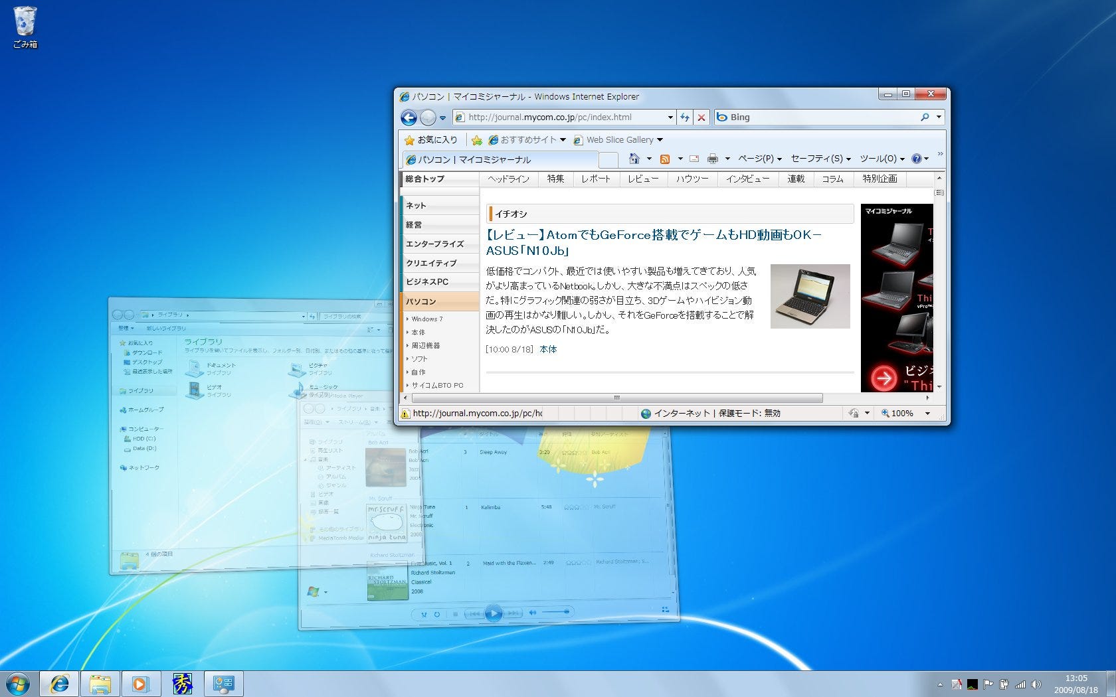Click the red arrow button in ad banner

click(x=883, y=378)
